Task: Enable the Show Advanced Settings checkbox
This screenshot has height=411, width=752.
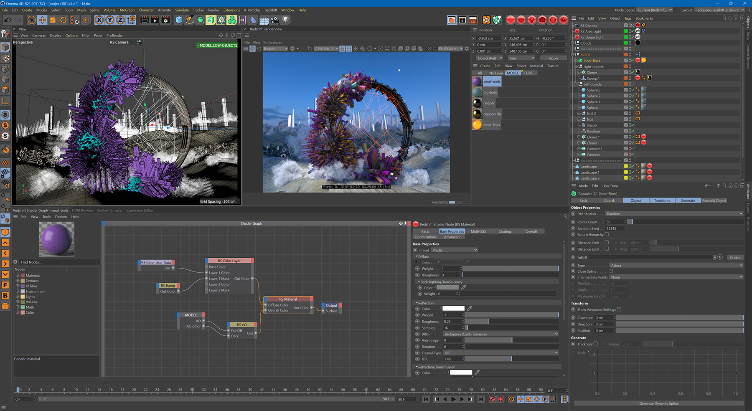Action: click(619, 310)
